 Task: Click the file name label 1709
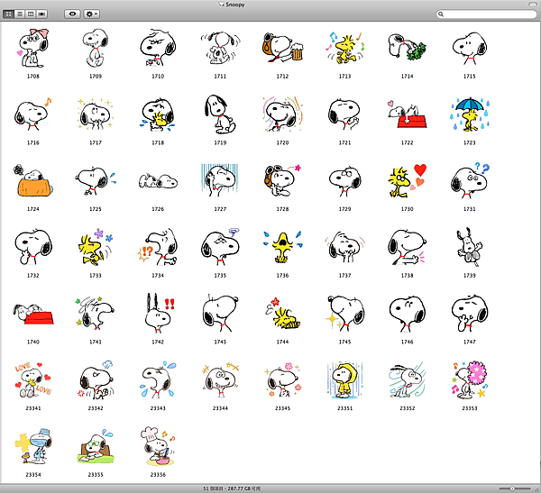[96, 77]
